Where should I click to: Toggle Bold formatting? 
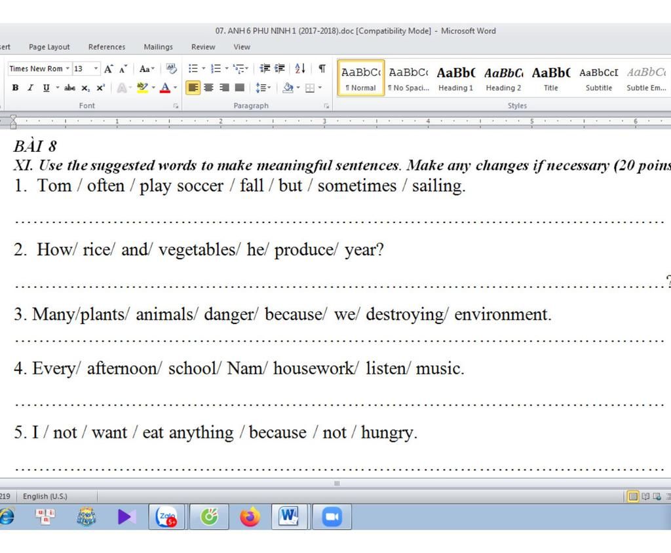(16, 88)
